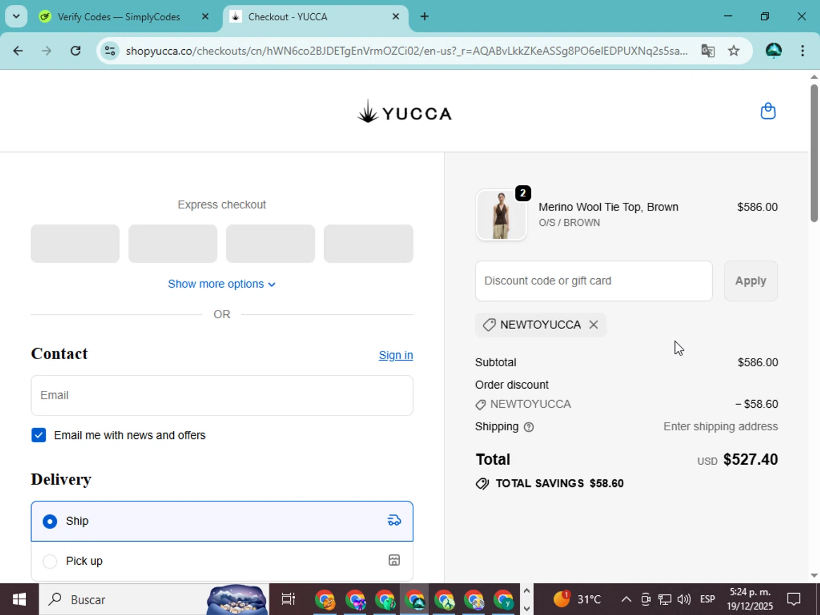Screen dimensions: 820x615
Task: Open the volume control in the tray
Action: point(684,600)
